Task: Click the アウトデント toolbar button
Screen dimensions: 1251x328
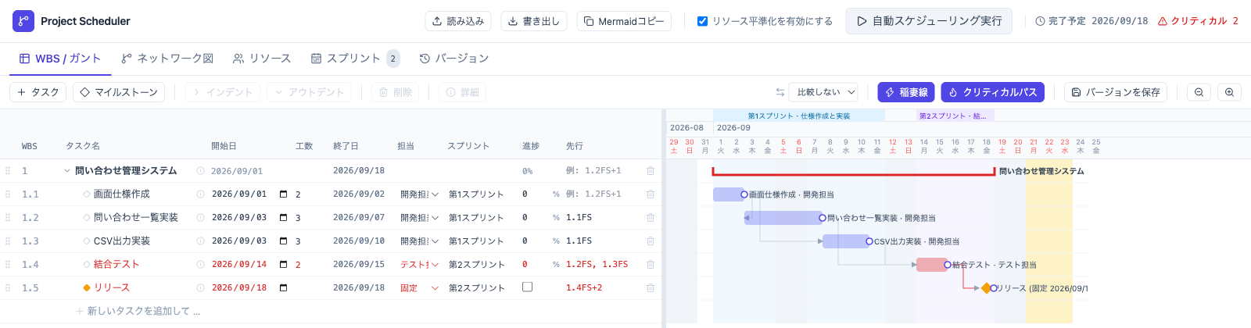Action: (309, 92)
